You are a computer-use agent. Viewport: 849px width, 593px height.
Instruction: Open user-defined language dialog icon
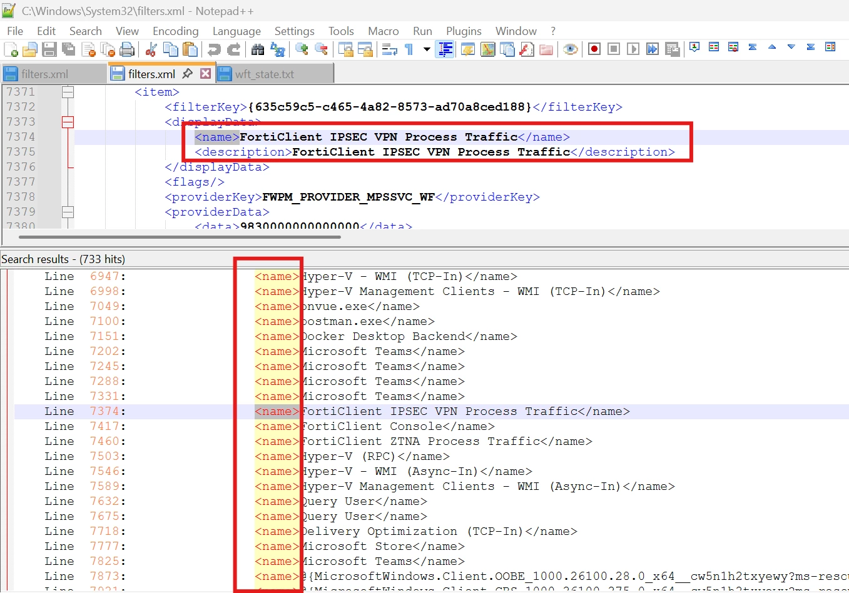(468, 49)
